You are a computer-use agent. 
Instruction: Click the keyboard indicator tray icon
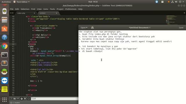coord(162,2)
